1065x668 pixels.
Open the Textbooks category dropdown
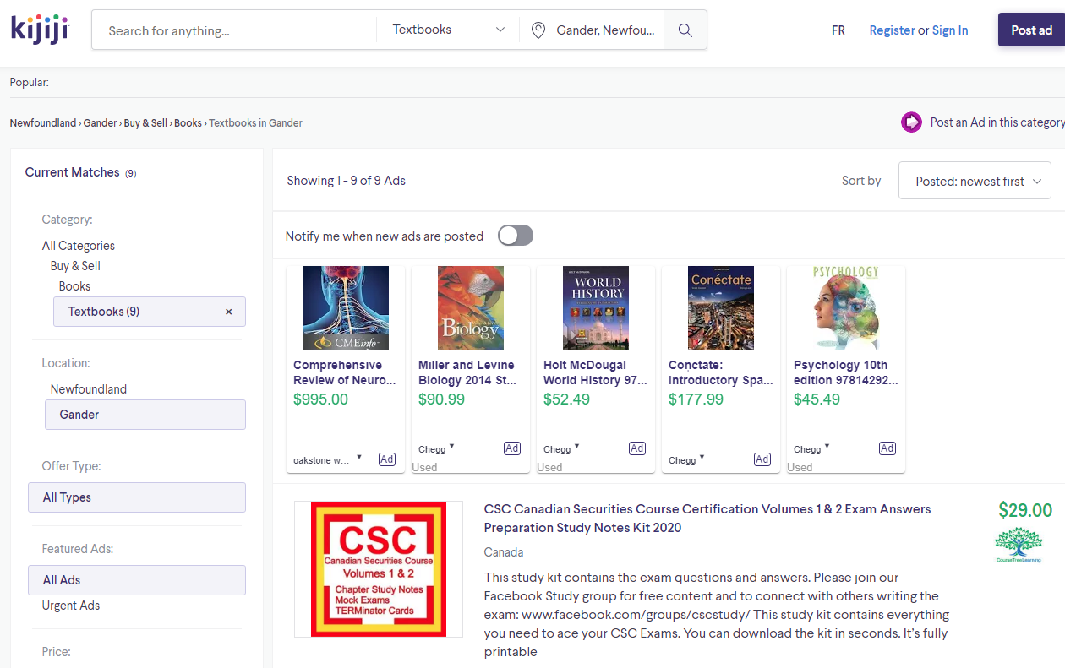pyautogui.click(x=448, y=30)
